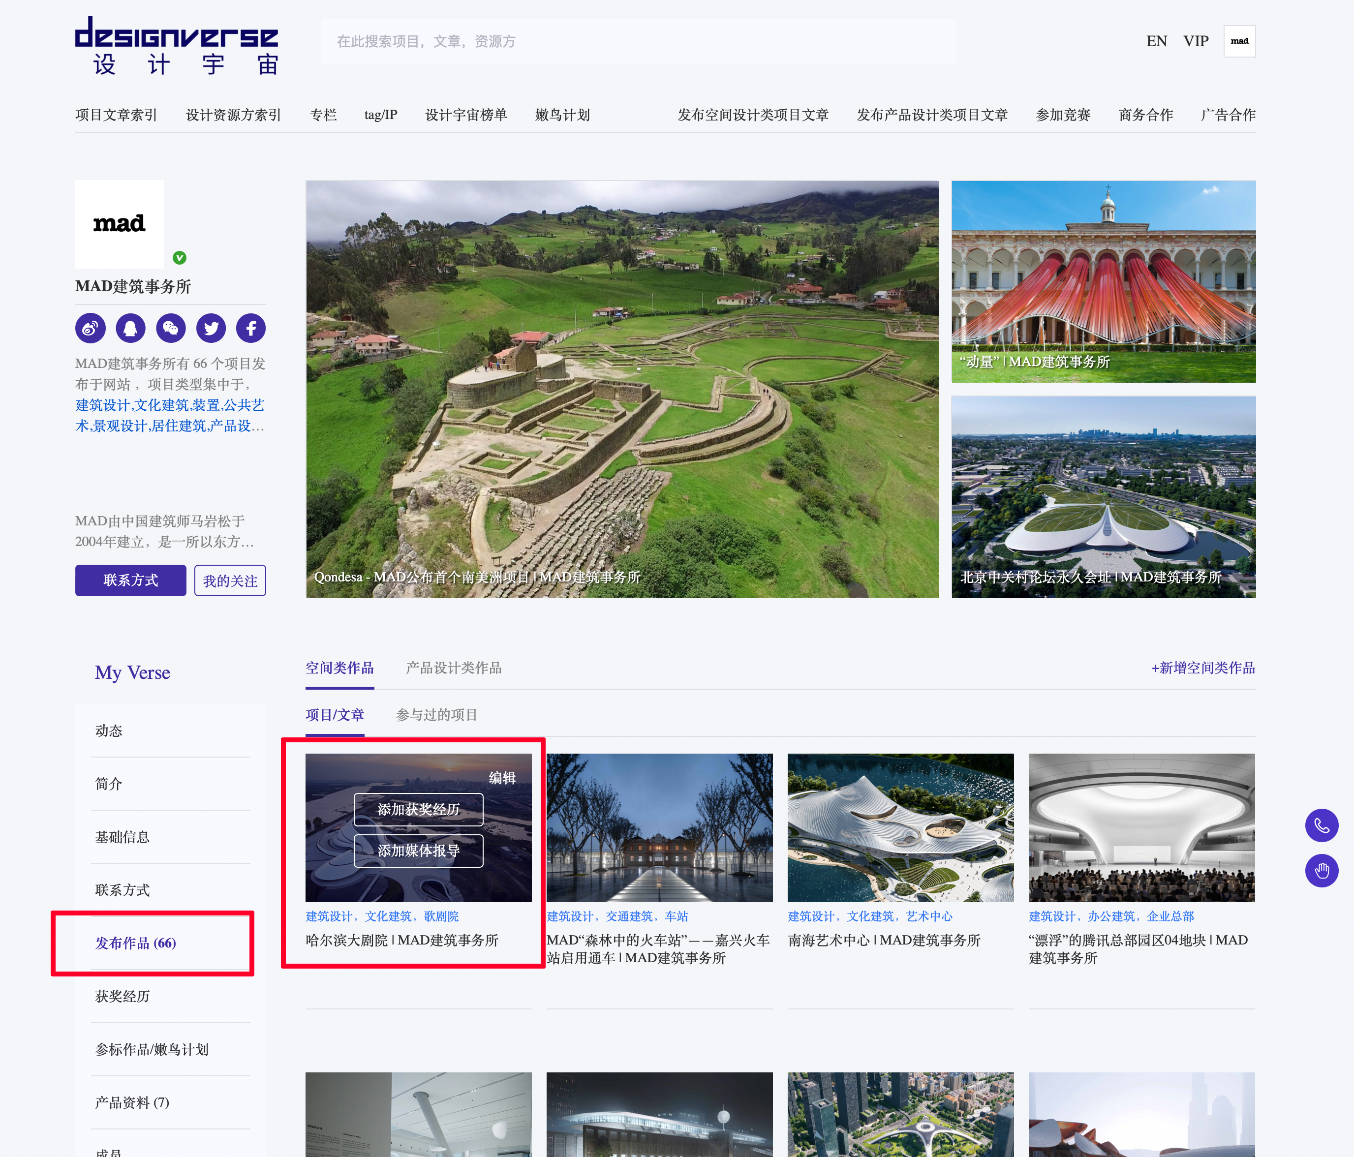
Task: Open the WeChat social icon
Action: coord(171,328)
